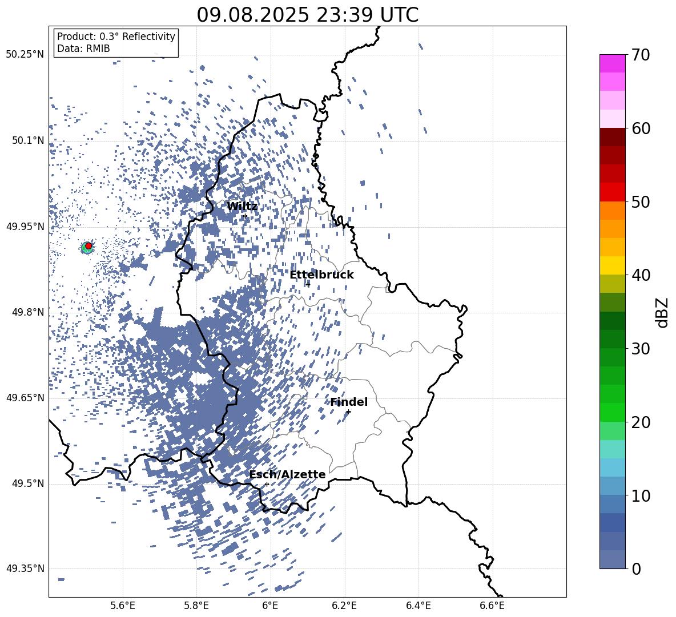Click the bright green colorbar segment above 20

tap(613, 412)
